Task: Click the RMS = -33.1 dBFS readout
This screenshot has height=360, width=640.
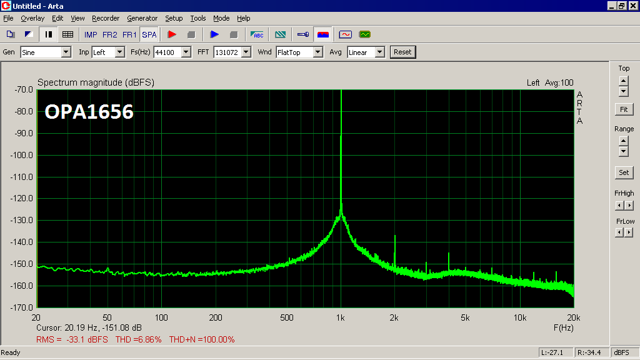Action: (x=72, y=339)
